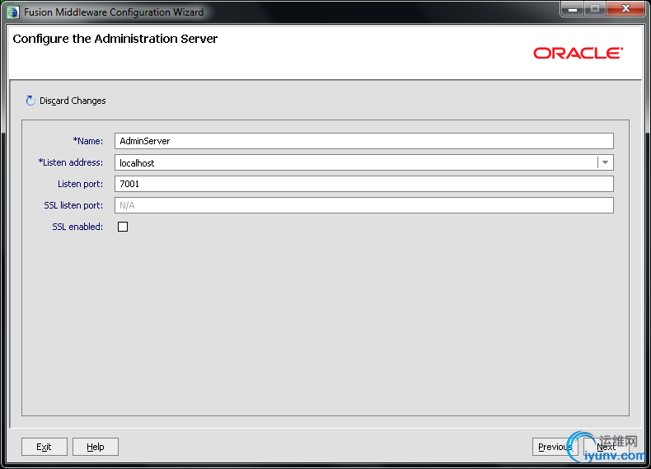The image size is (651, 469).
Task: Click the Listen address localhost combo box
Action: click(x=364, y=162)
